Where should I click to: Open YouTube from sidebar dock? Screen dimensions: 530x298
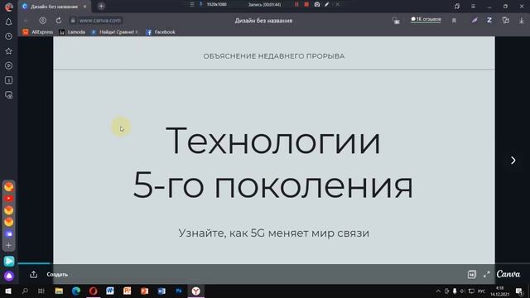[9, 199]
